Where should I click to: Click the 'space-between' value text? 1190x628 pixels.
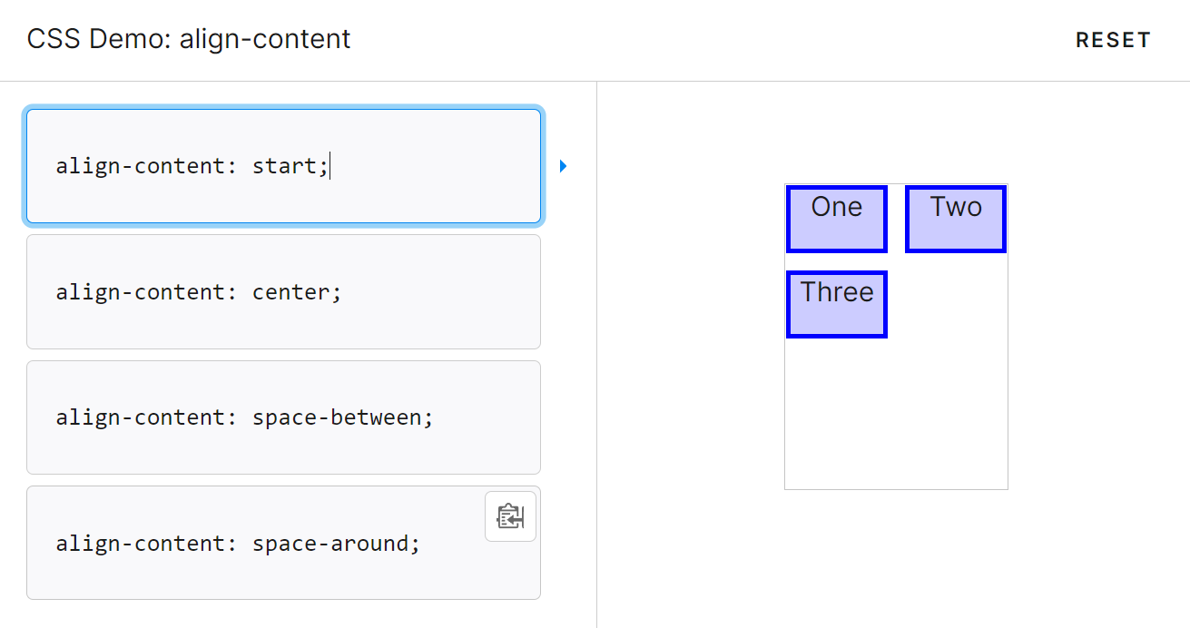(x=337, y=417)
